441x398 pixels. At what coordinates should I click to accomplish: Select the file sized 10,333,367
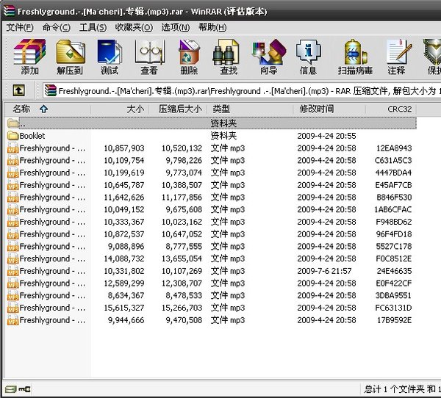pos(210,222)
